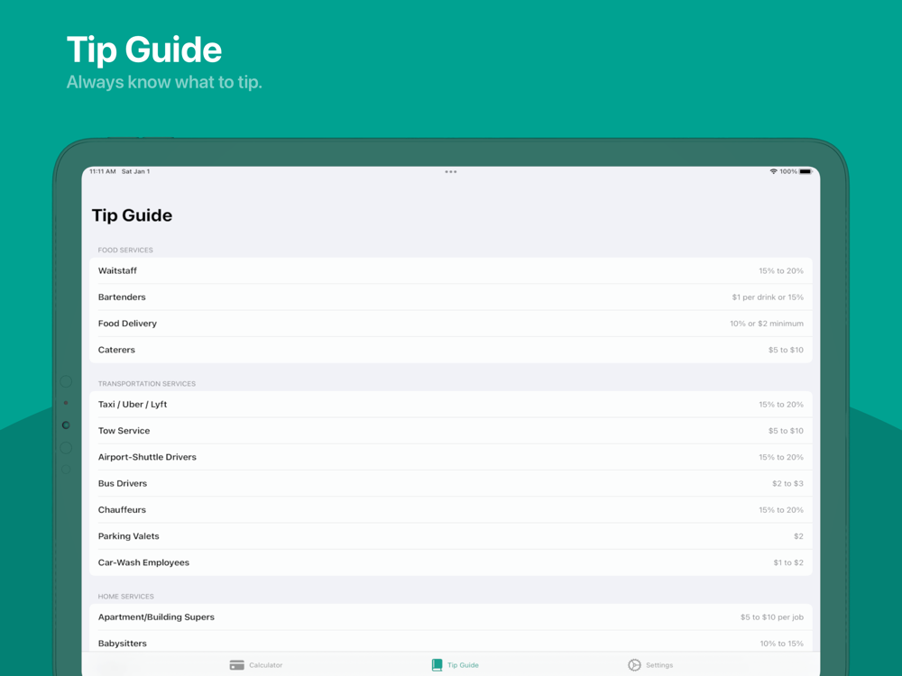Click the Food Services section header
902x676 pixels.
click(125, 250)
